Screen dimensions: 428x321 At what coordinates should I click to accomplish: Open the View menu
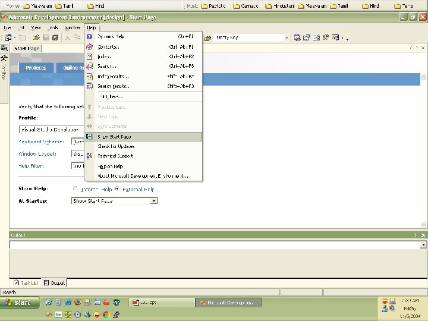tap(36, 28)
